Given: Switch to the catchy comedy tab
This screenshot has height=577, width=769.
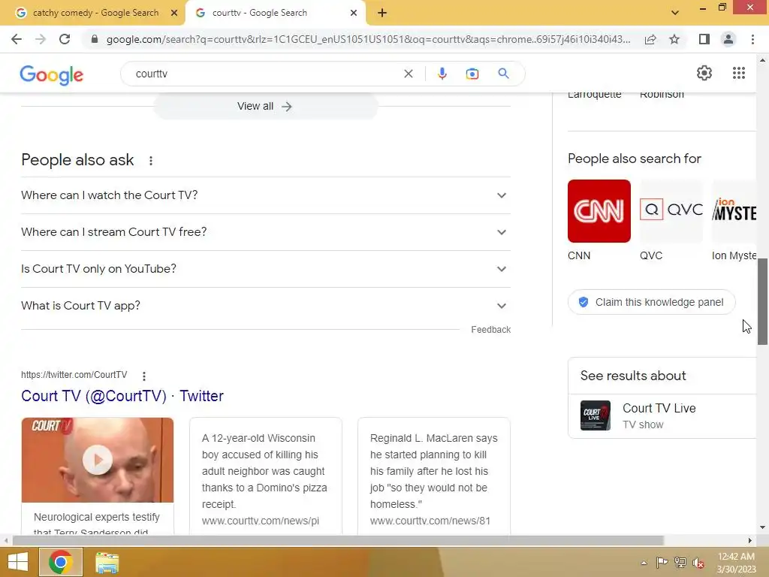Looking at the screenshot, I should [x=95, y=13].
